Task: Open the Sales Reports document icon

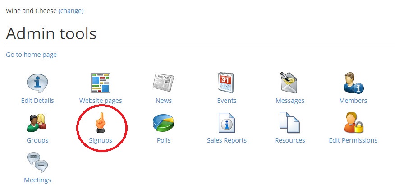Action: 227,123
